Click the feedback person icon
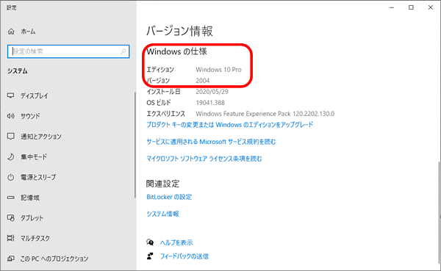 150,256
